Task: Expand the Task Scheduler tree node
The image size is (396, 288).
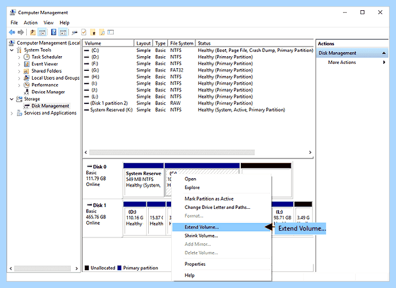Action: (19, 57)
